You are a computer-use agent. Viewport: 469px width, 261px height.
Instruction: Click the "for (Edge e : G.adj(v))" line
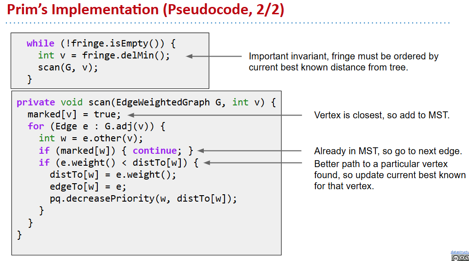coord(95,126)
